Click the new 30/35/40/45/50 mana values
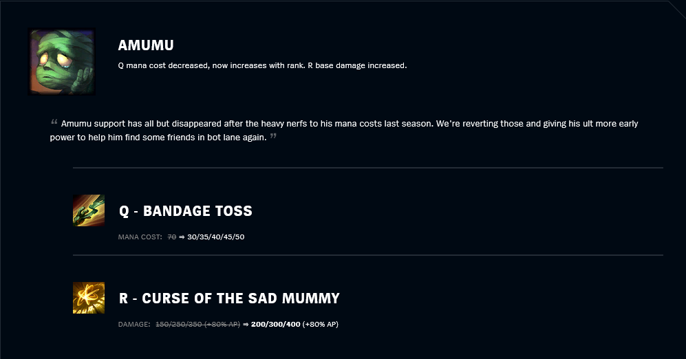 click(215, 237)
